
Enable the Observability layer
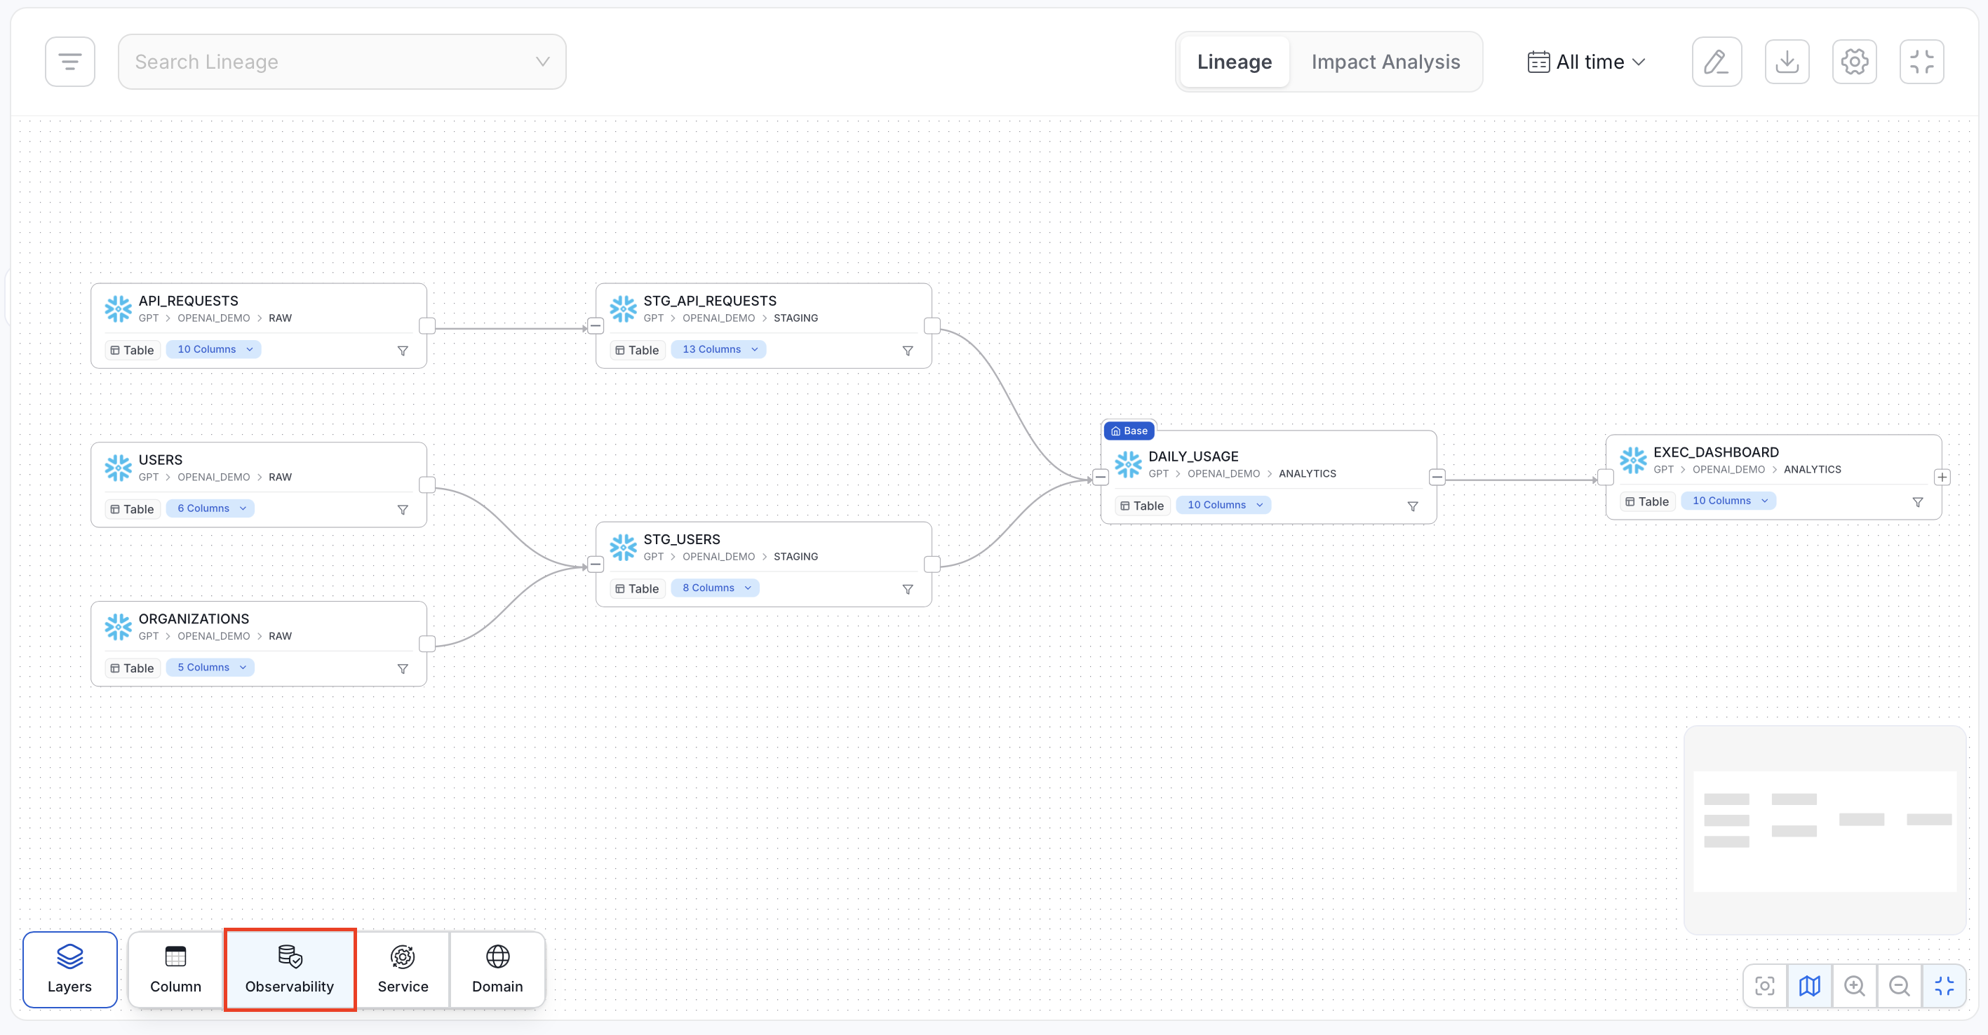click(290, 970)
